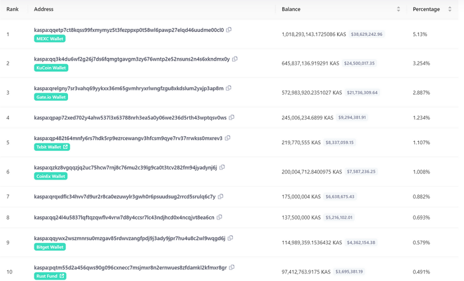This screenshot has width=464, height=281.
Task: Click the Rank column header
Action: (x=13, y=9)
